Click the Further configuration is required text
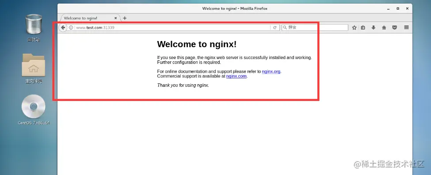Screen dimensions: 431x175 tap(189, 62)
